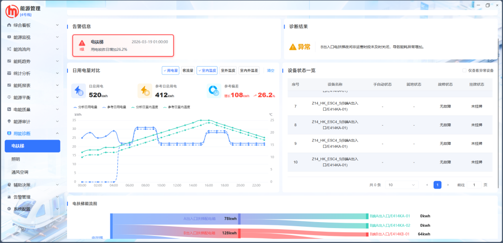
Task: Click the 综合看板 home icon in sidebar
Action: (9, 25)
